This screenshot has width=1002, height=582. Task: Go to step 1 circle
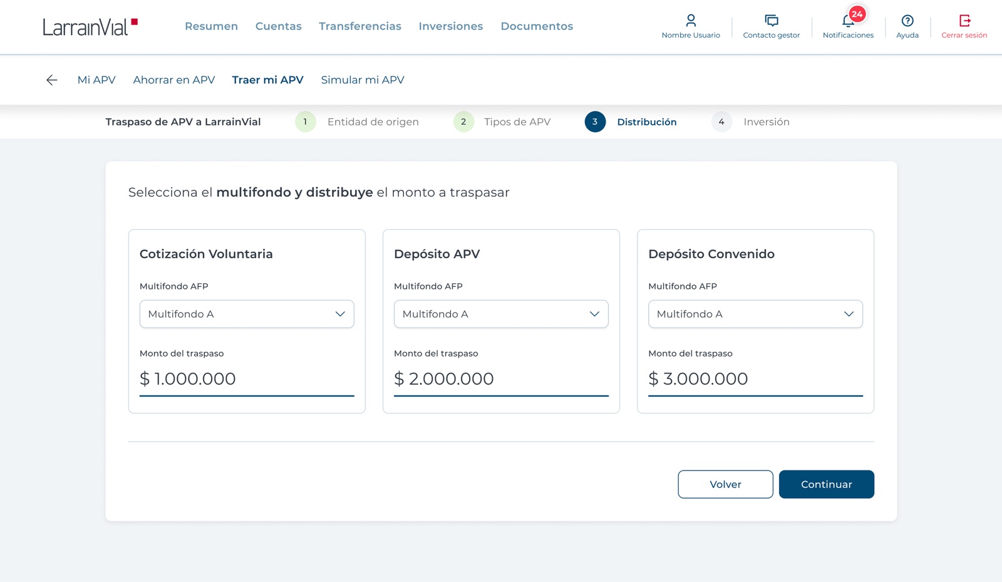(306, 122)
